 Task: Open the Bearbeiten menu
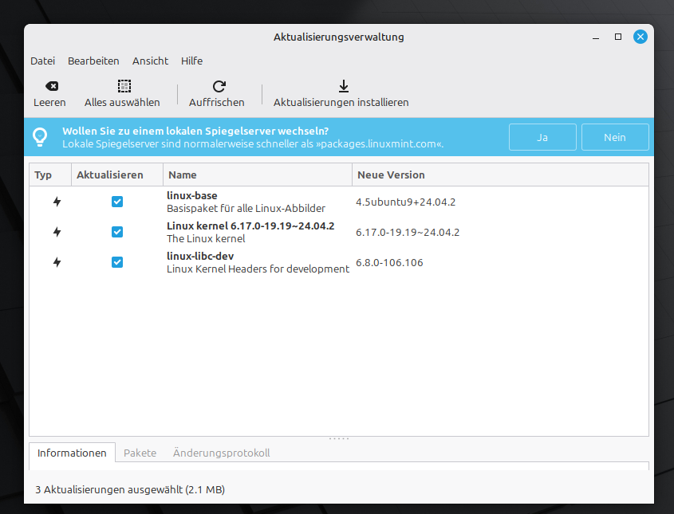point(93,61)
